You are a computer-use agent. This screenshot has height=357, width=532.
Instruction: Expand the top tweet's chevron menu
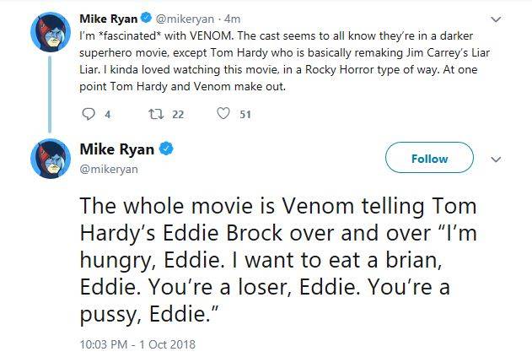[497, 19]
